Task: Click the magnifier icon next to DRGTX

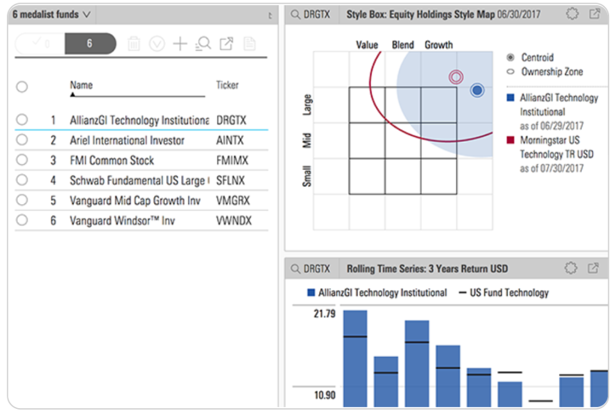Action: 297,14
